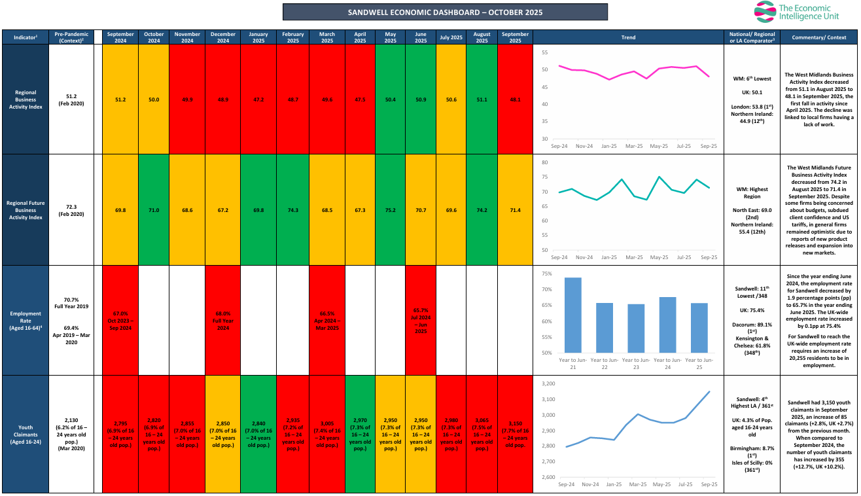Click the Economic Intelligence Unit logo
The image size is (861, 496).
799,12
